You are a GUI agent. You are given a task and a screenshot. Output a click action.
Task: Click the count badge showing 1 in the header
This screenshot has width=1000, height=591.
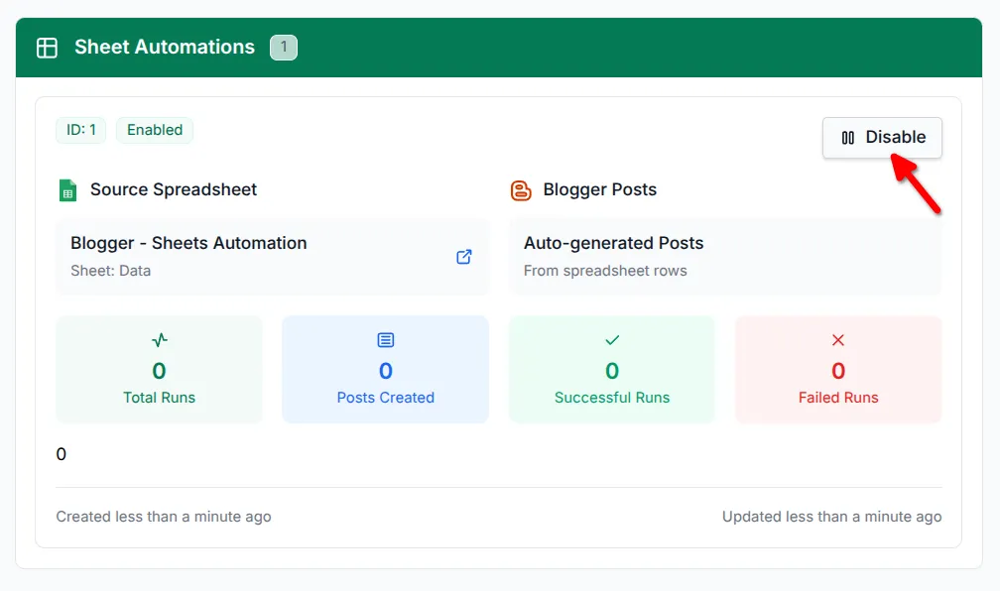(284, 47)
